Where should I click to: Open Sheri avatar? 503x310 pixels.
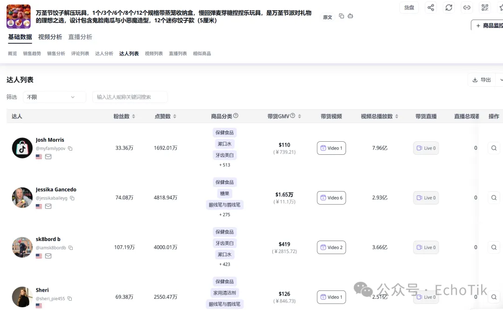pos(22,297)
